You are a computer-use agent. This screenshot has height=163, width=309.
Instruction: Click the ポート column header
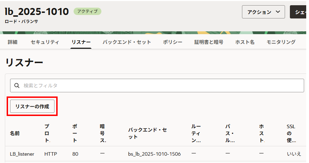pos(75,133)
